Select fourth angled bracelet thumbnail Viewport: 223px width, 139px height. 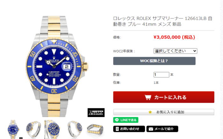tap(75, 129)
